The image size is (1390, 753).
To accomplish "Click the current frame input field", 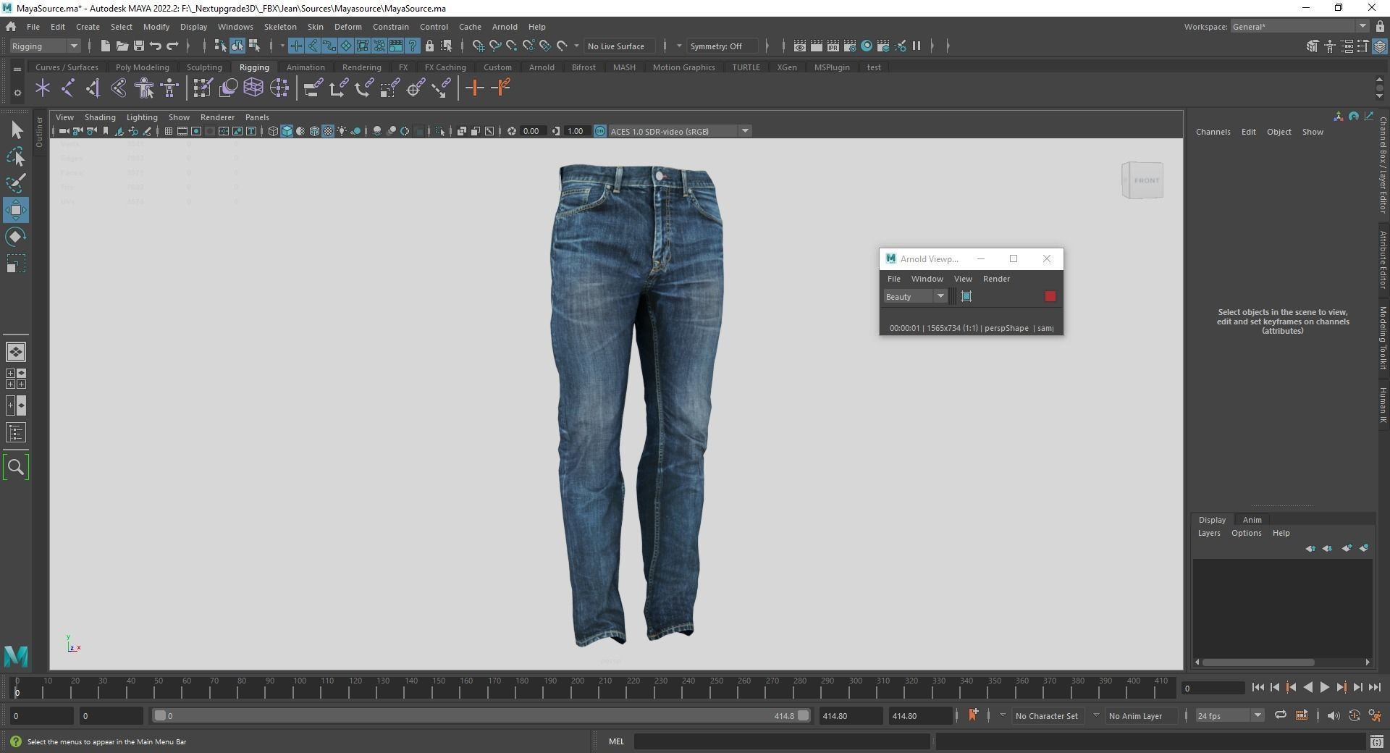I will click(1213, 688).
